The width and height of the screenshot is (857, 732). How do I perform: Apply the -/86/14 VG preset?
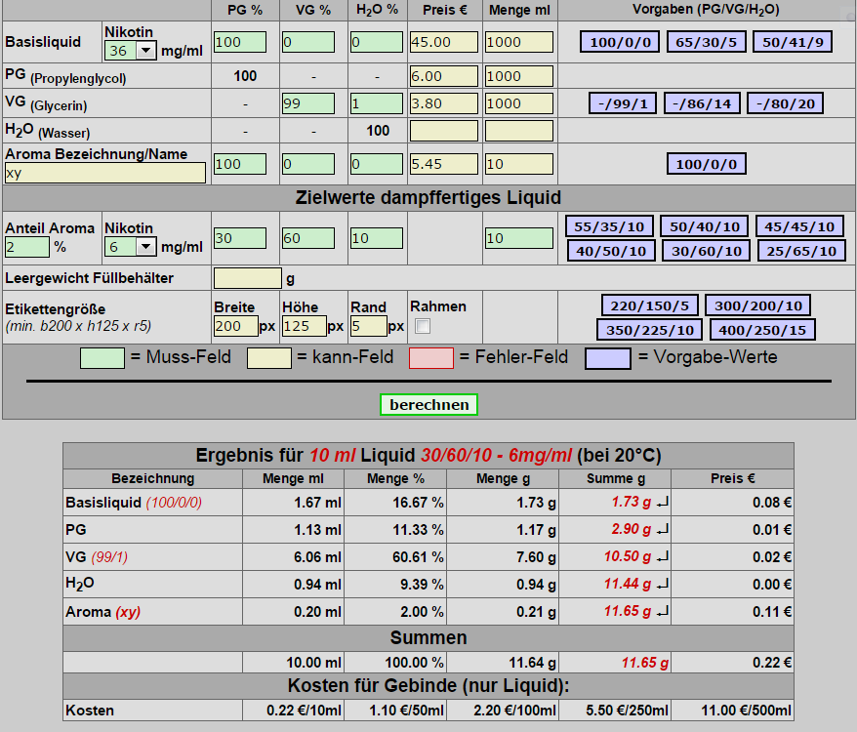[702, 103]
